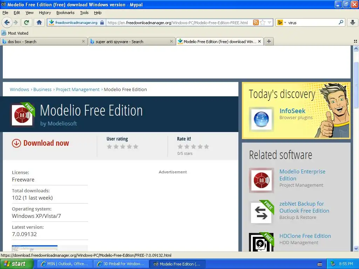Screen dimensions: 359x269
Task: Click the zebNet Backup arrows icon
Action: pyautogui.click(x=261, y=213)
